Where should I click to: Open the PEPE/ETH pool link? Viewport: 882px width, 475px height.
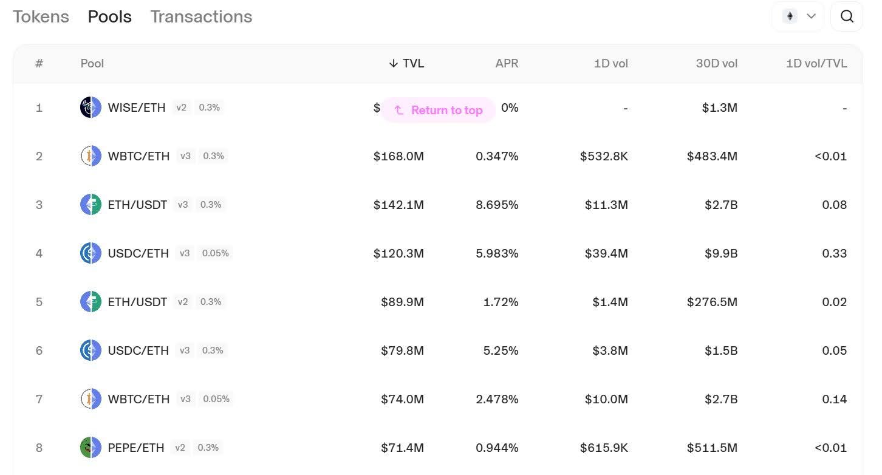(x=136, y=448)
